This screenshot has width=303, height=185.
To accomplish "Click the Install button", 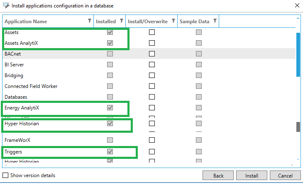I will [x=252, y=175].
